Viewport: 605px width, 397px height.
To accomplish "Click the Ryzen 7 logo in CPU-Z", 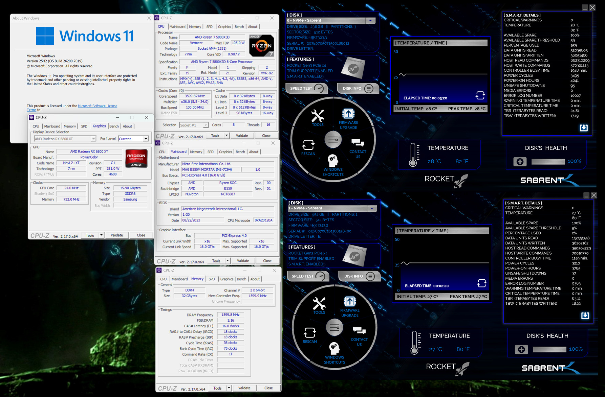I will 261,46.
